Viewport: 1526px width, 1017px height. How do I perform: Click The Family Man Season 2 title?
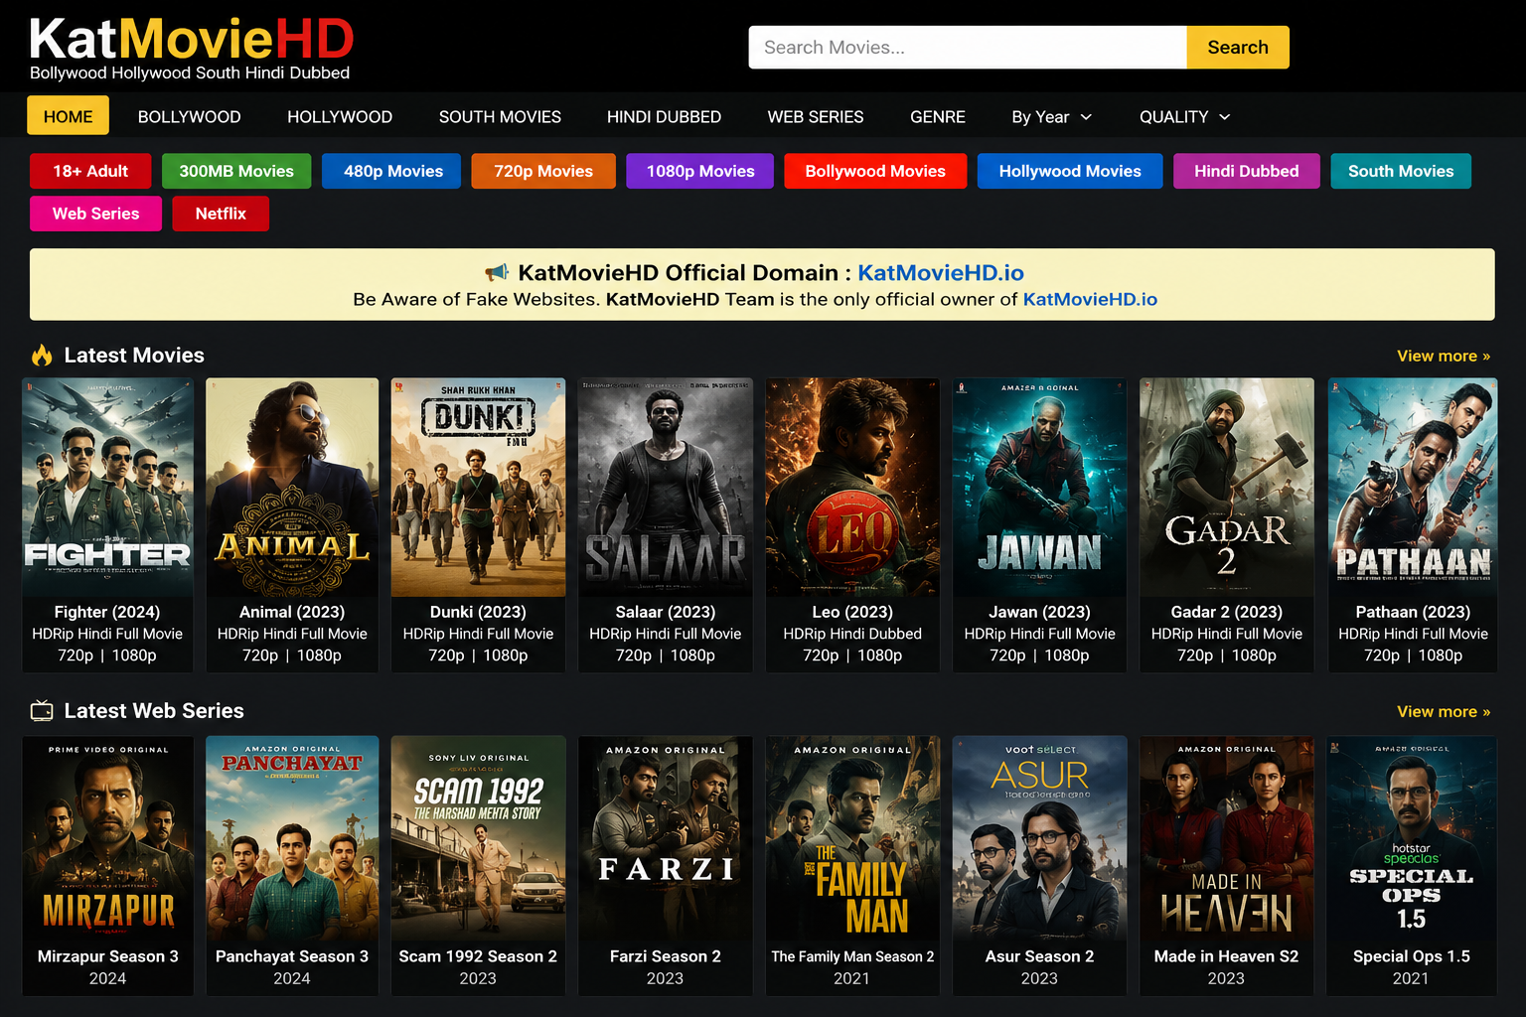coord(852,956)
